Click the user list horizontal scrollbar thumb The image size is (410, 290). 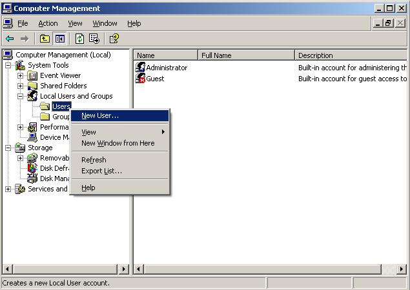pos(263,269)
